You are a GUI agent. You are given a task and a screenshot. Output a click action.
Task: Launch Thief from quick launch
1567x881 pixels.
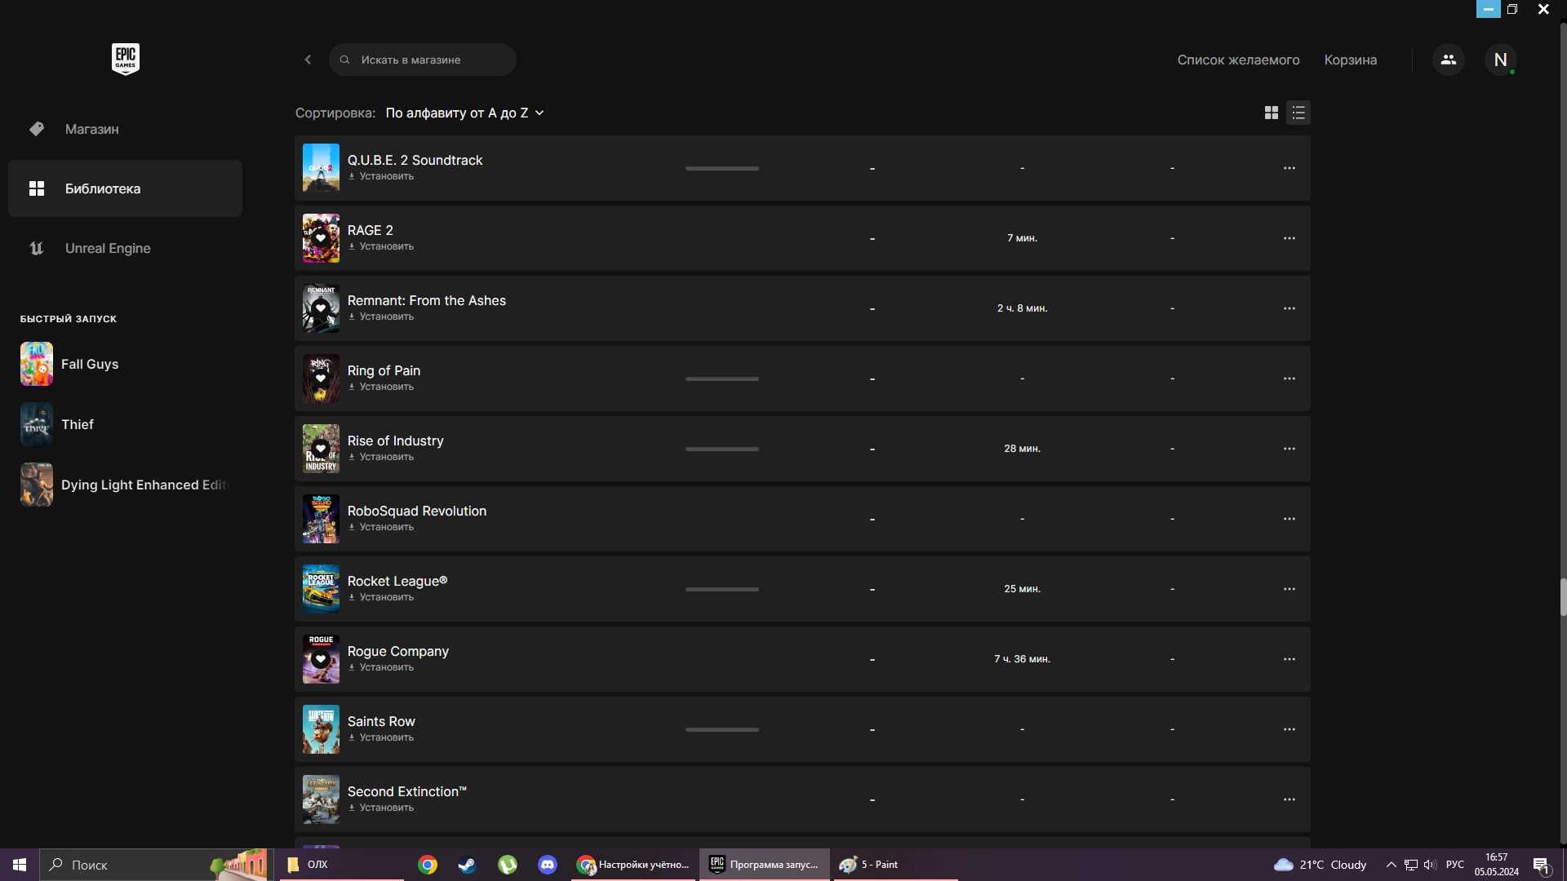125,424
